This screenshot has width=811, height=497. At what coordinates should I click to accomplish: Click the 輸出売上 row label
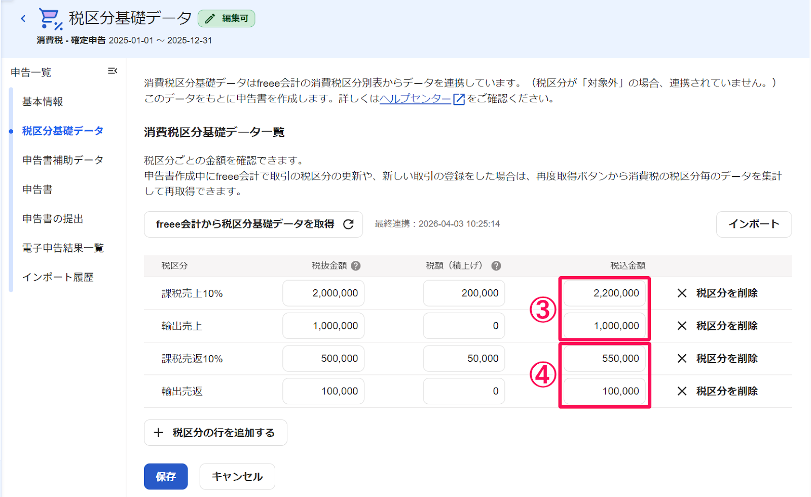click(182, 326)
